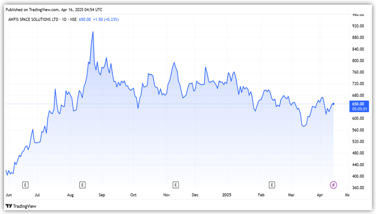Click the blue dot at line's end
The height and width of the screenshot is (214, 376).
pos(333,104)
